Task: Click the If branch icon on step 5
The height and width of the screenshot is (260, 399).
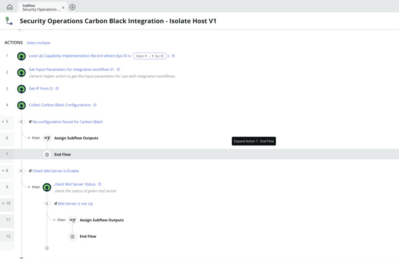Action: 21,122
